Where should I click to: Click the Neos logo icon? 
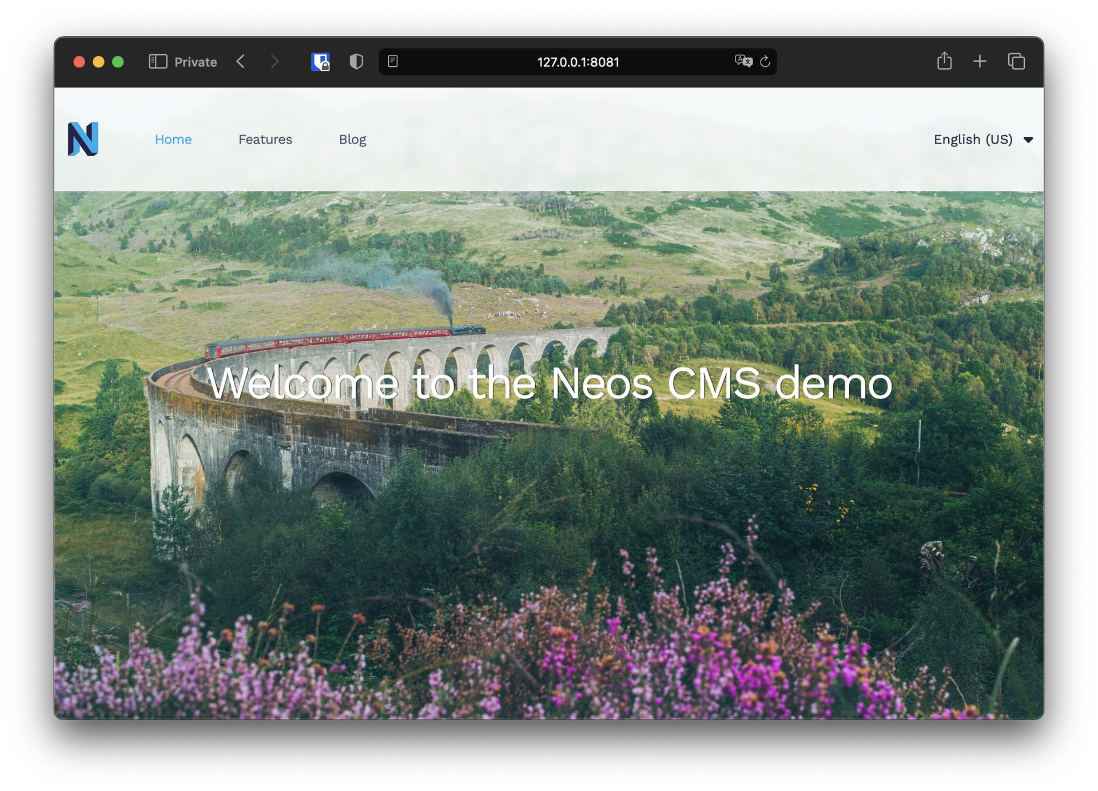click(x=83, y=139)
